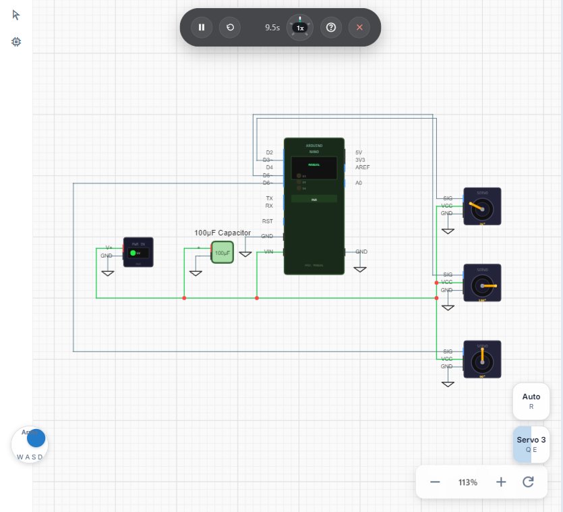
Task: Click the ground symbol under top servo
Action: point(448,231)
